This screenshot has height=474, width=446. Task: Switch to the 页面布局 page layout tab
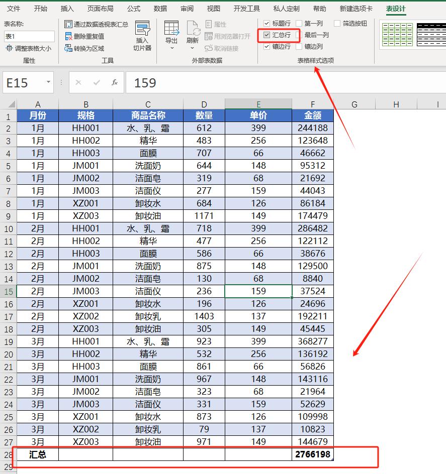pos(101,9)
